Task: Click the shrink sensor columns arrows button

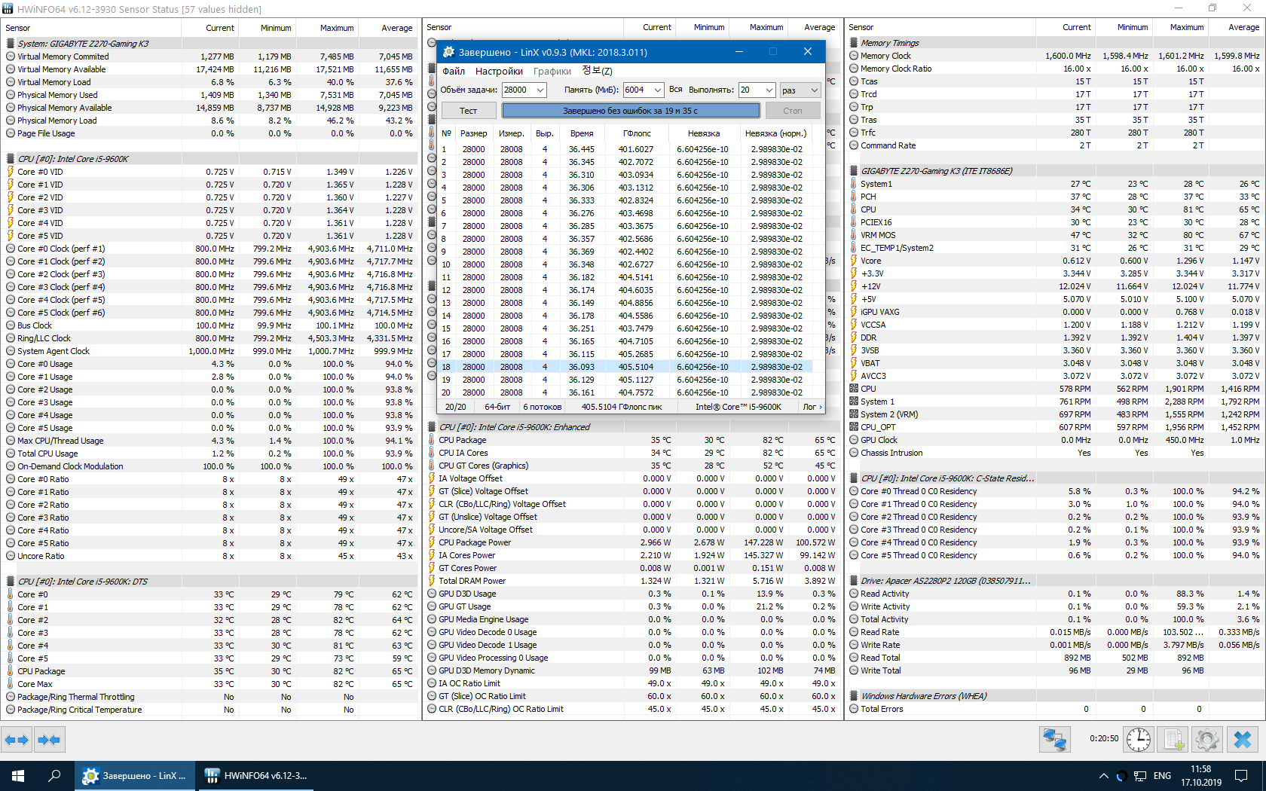Action: (49, 740)
